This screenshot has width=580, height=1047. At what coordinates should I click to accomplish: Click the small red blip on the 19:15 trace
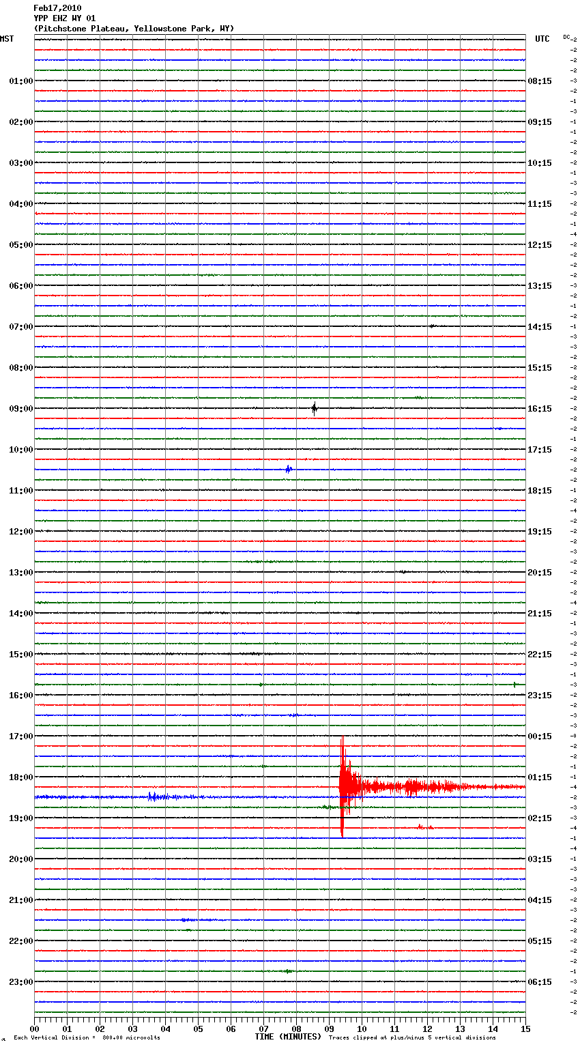click(424, 827)
